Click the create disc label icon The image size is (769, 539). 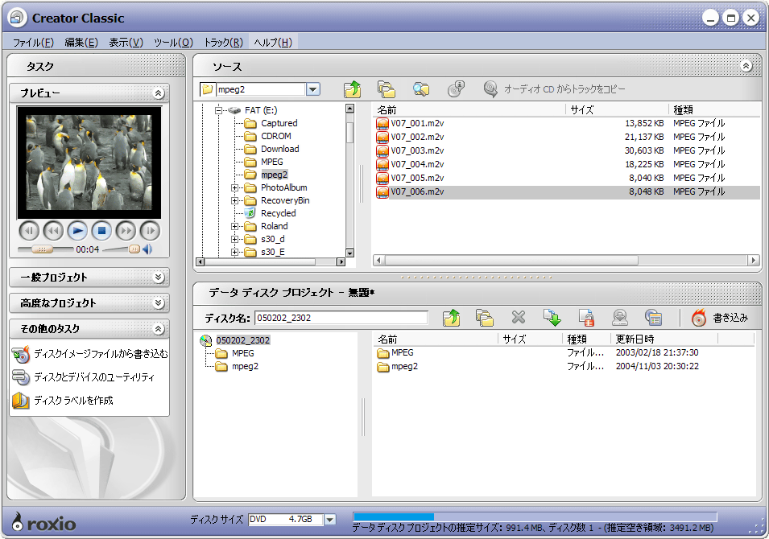coord(21,401)
